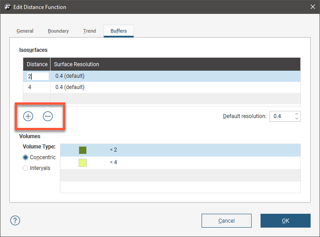The height and width of the screenshot is (237, 320).
Task: Pick the light yellow-green swatch for < 4
Action: [83, 162]
